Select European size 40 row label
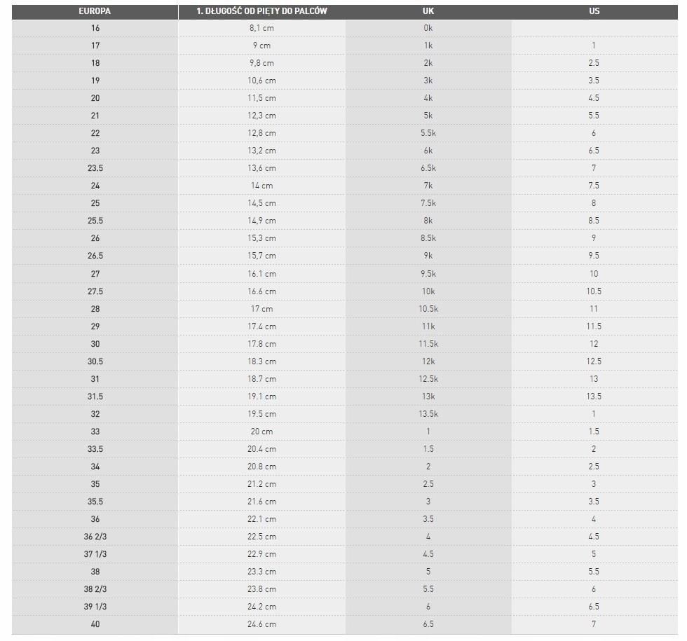The width and height of the screenshot is (687, 641). tap(95, 624)
